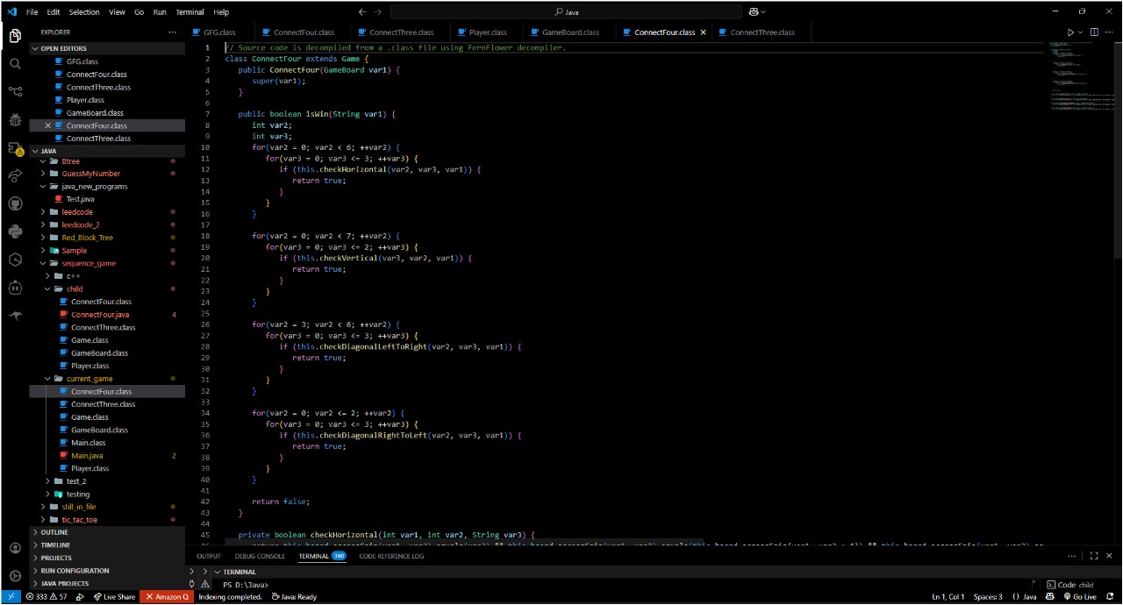Close the active ConnectFour.class tab
This screenshot has width=1123, height=605.
click(x=703, y=32)
